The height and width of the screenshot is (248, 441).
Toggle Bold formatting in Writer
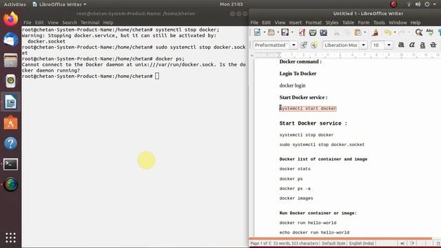pos(401,45)
